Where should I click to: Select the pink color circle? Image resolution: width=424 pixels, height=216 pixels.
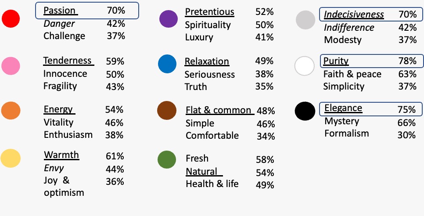11,66
